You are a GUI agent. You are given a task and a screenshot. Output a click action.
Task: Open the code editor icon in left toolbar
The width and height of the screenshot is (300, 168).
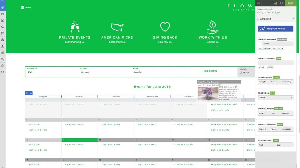click(2, 14)
